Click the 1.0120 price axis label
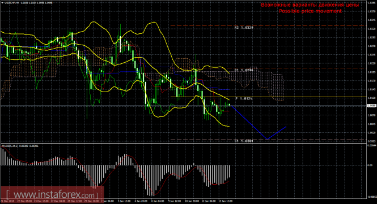The image size is (377, 204). pos(372,98)
